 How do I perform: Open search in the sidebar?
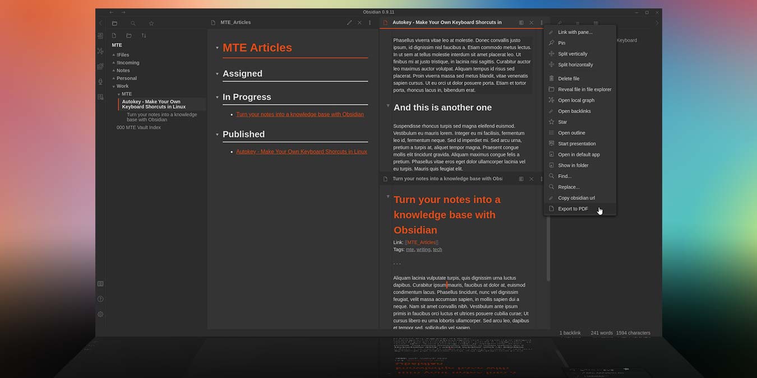(132, 23)
